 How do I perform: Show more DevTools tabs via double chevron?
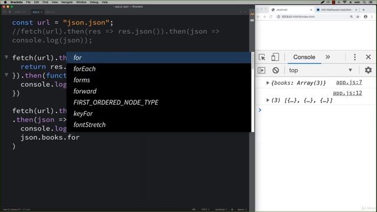(x=328, y=57)
